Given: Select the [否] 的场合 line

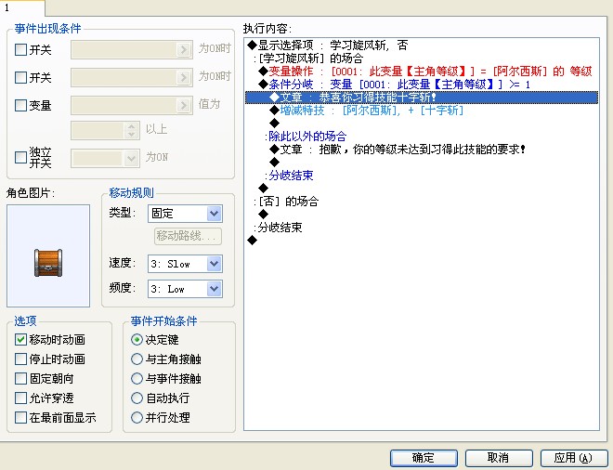Looking at the screenshot, I should pos(422,202).
